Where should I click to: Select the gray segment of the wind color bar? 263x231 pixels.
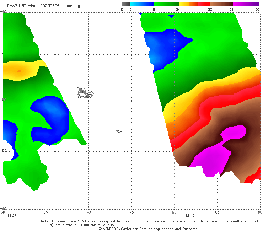pos(125,4)
